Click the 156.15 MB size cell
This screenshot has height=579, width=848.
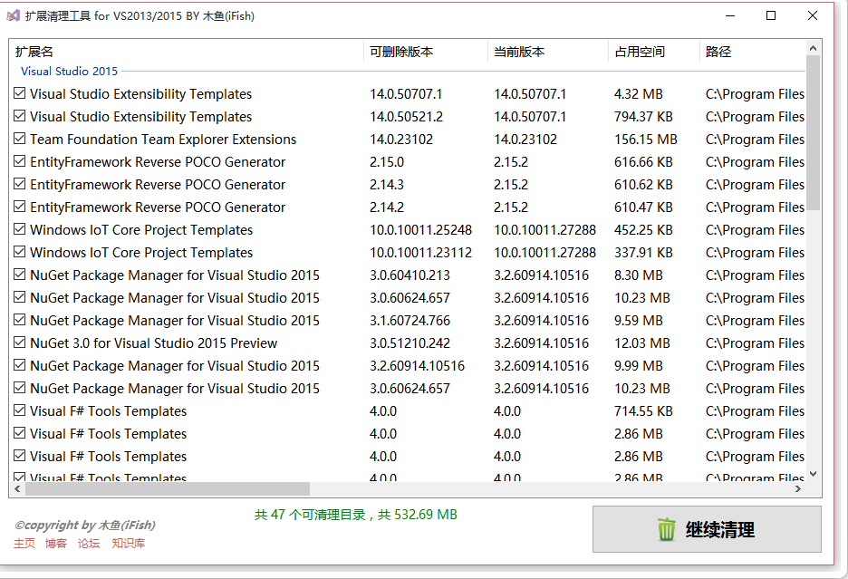point(646,139)
